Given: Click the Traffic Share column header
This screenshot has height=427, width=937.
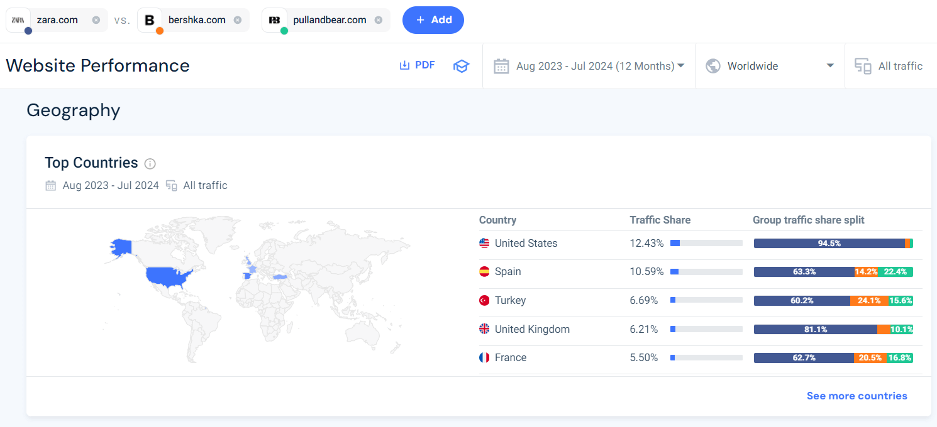Looking at the screenshot, I should pos(660,220).
